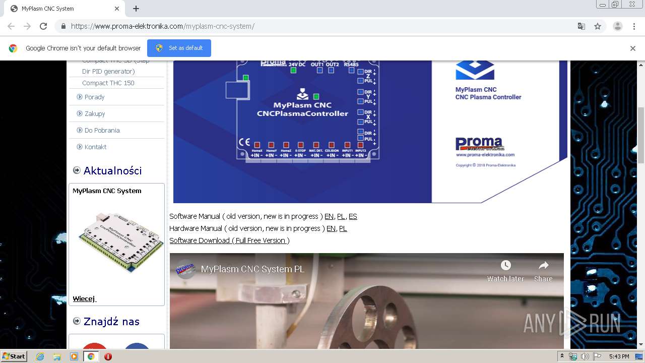
Task: Set Chrome as default browser
Action: (179, 48)
